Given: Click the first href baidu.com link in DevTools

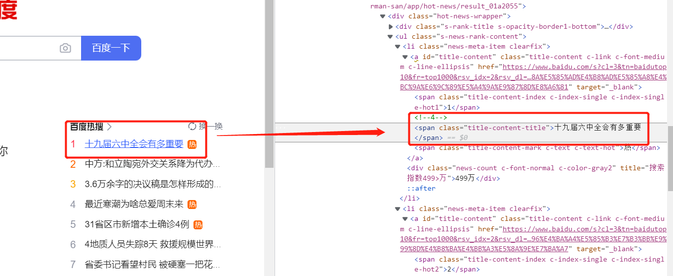Looking at the screenshot, I should [x=534, y=77].
